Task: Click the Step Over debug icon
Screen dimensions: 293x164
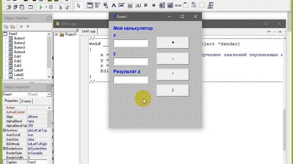Action: (67, 7)
